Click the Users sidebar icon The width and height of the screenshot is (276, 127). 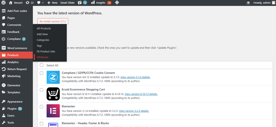pos(4,116)
